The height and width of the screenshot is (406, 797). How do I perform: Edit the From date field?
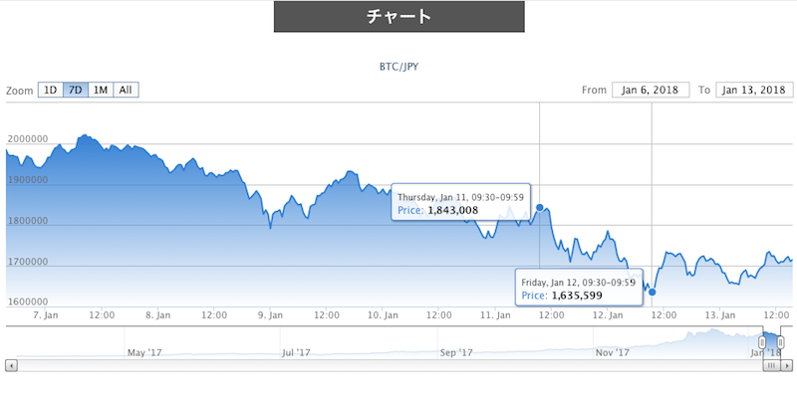coord(651,90)
